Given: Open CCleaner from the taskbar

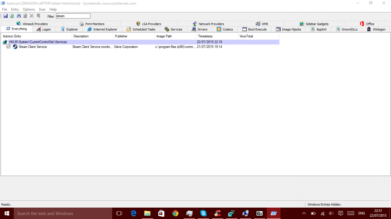Looking at the screenshot, I should point(217,213).
